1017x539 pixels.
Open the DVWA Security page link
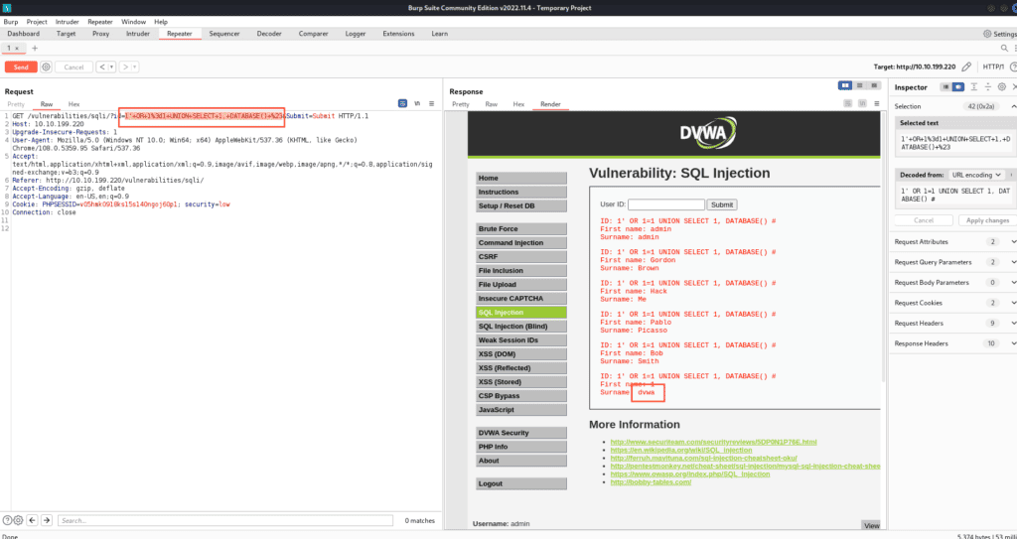(x=521, y=433)
